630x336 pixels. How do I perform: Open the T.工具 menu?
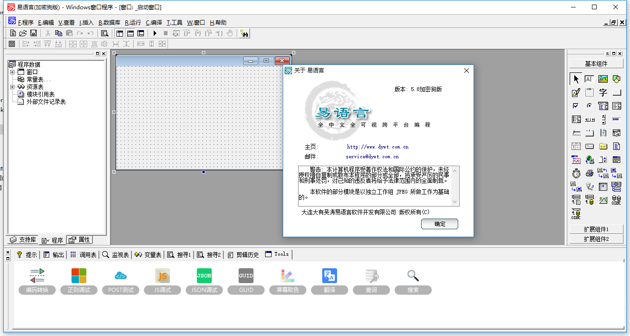coord(173,22)
